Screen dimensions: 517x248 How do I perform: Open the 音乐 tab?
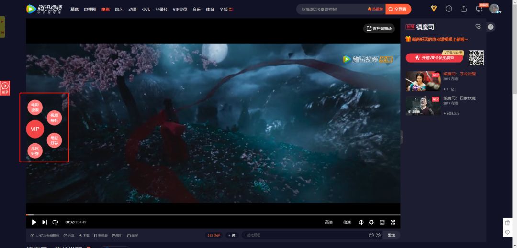pyautogui.click(x=197, y=9)
